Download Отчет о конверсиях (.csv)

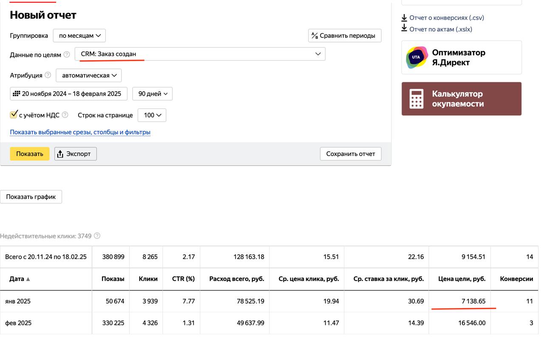447,18
